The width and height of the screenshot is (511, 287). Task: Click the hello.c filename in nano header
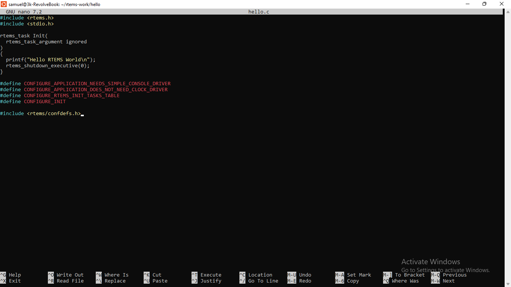(x=258, y=12)
